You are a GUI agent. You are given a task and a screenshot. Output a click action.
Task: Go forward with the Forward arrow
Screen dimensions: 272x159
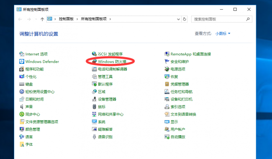[x=29, y=19]
